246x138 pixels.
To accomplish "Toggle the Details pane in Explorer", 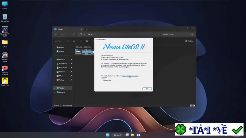I will point(189,41).
